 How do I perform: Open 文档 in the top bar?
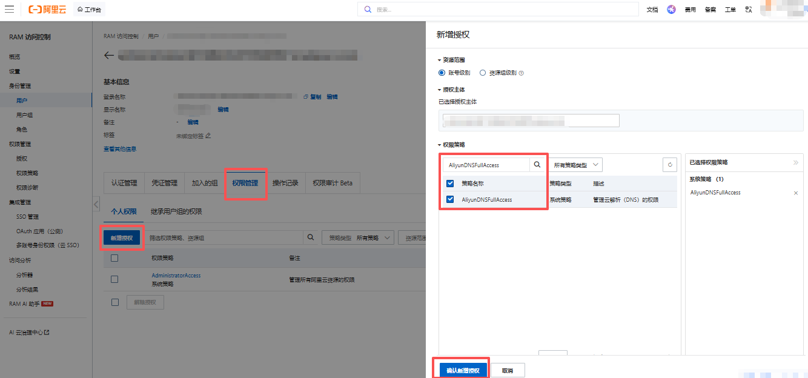coord(652,9)
